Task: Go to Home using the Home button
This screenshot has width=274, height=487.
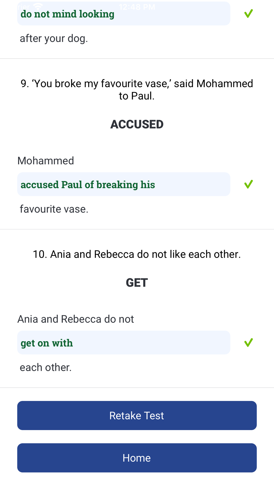Action: [x=137, y=458]
